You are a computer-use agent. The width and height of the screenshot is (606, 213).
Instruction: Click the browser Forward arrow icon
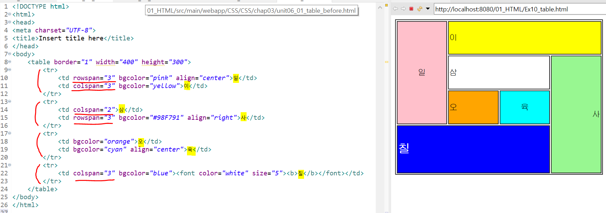click(x=403, y=9)
